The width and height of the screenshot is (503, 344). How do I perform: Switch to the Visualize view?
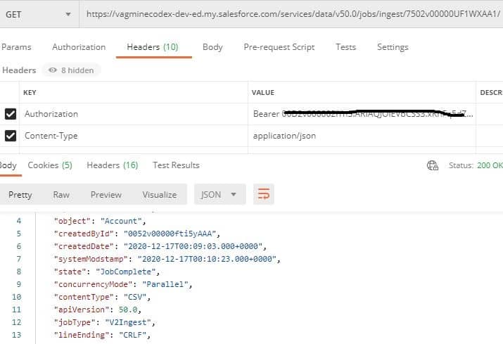160,195
